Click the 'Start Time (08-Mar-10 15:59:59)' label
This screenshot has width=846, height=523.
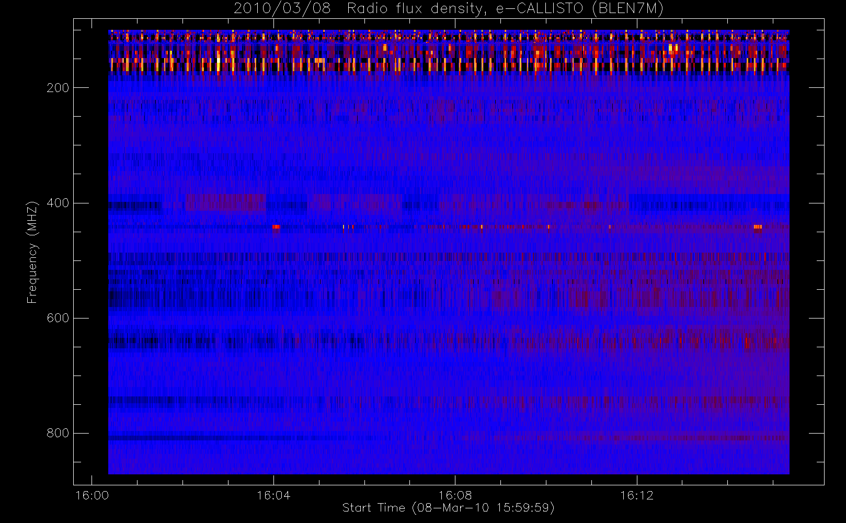pos(448,508)
